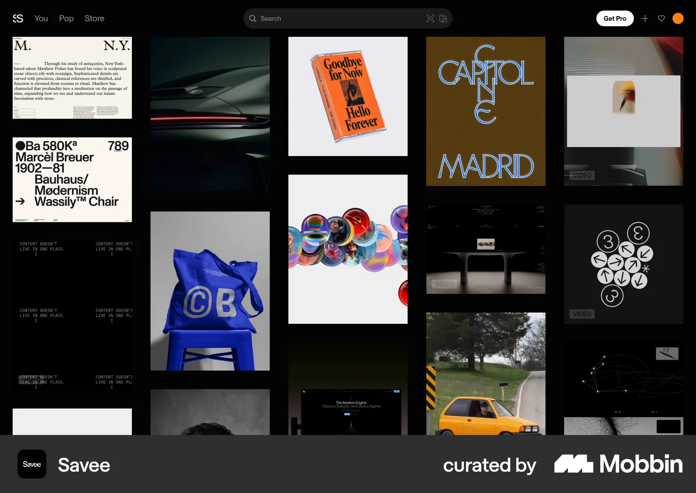Click the color search swatch icon in the search bar
The width and height of the screenshot is (696, 493).
coord(443,18)
